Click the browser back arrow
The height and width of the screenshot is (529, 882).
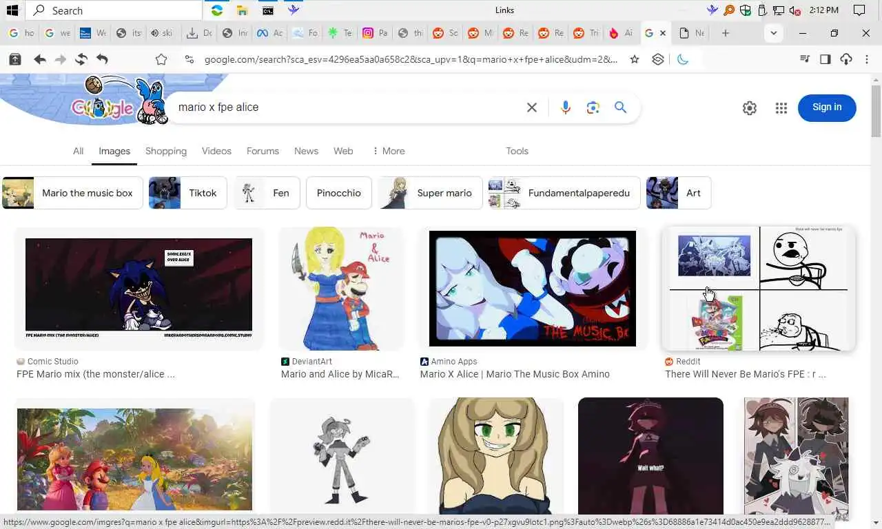coord(40,59)
